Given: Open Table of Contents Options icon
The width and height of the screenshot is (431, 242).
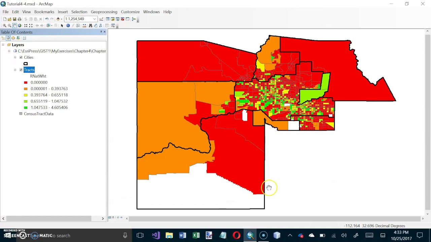Looking at the screenshot, I should pyautogui.click(x=24, y=38).
